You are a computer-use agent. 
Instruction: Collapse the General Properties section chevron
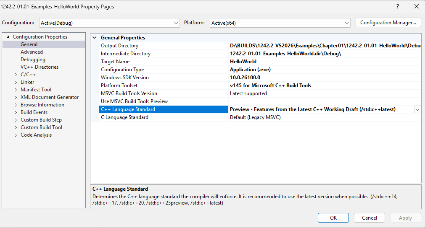94,38
